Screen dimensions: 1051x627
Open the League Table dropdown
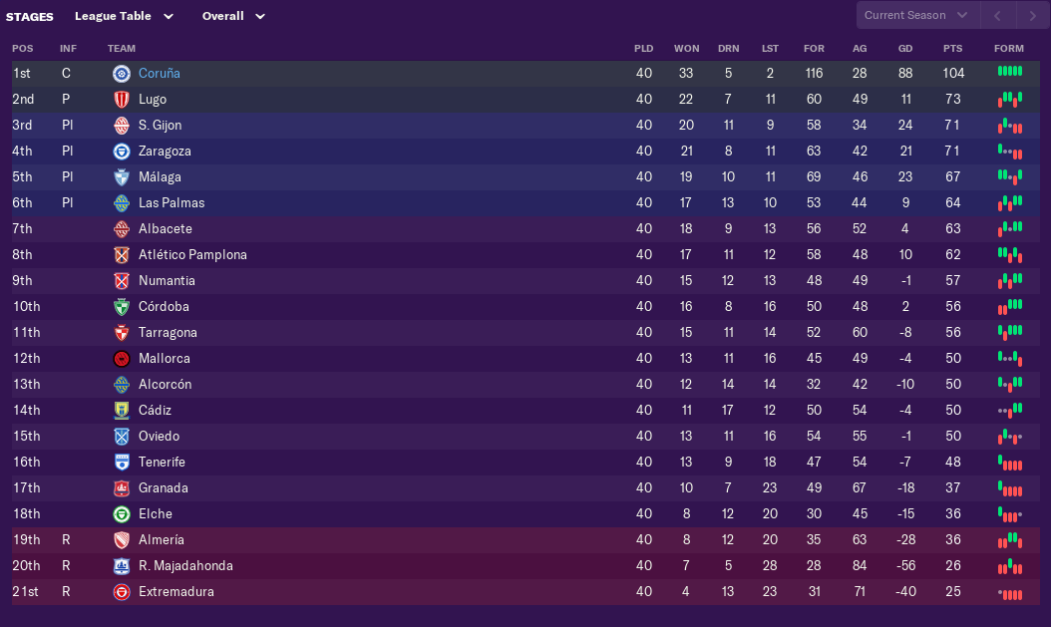pos(124,16)
